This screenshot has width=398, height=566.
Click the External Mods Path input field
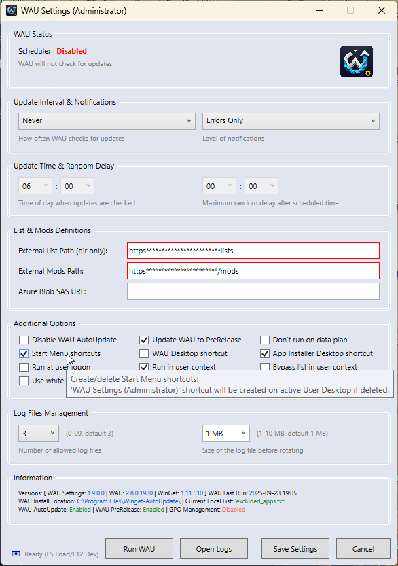(253, 271)
